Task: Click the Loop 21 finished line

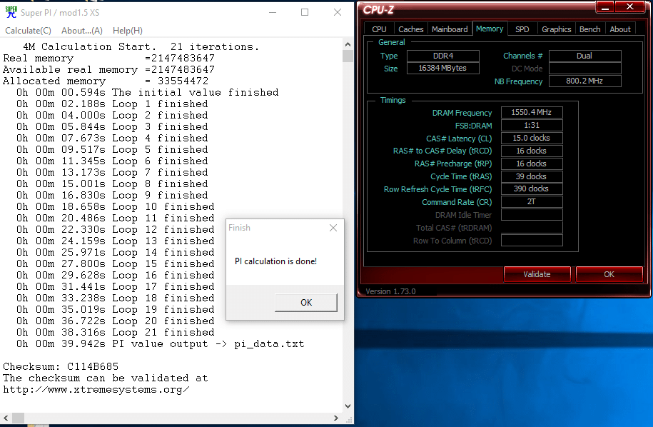Action: point(116,333)
